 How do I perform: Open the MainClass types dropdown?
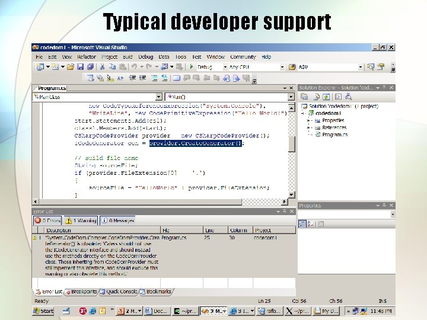point(159,97)
